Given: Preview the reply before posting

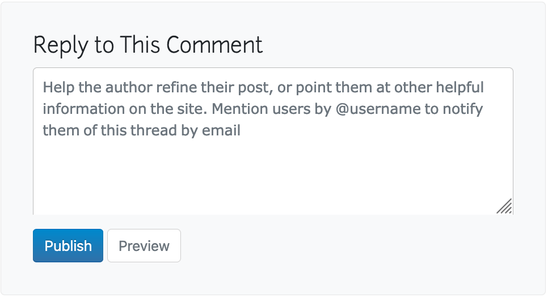Looking at the screenshot, I should [144, 246].
